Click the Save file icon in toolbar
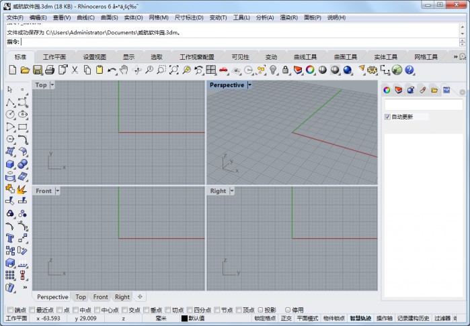The height and width of the screenshot is (326, 470). point(37,70)
